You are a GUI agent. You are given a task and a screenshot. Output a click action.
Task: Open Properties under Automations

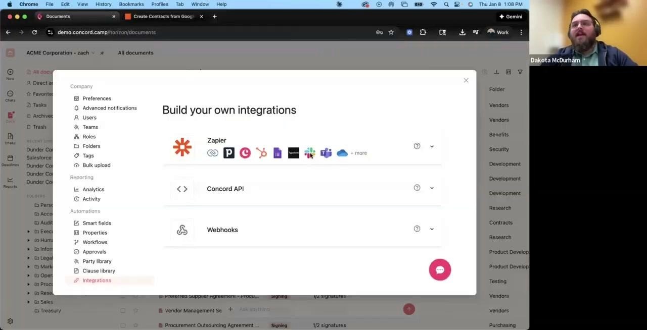[x=95, y=233]
